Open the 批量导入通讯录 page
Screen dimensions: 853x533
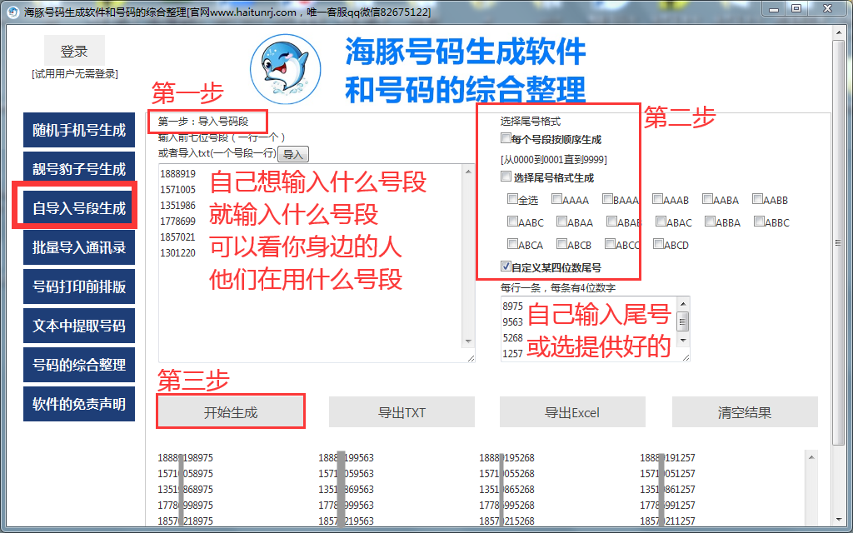click(x=79, y=247)
